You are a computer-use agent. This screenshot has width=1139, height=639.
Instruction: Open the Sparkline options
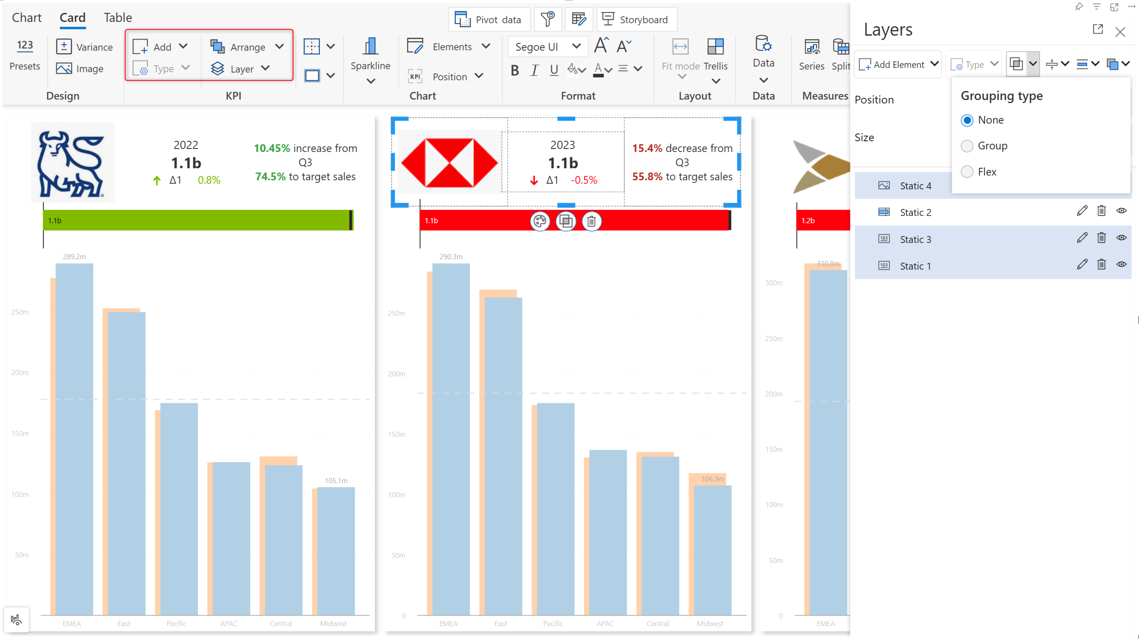pyautogui.click(x=371, y=61)
